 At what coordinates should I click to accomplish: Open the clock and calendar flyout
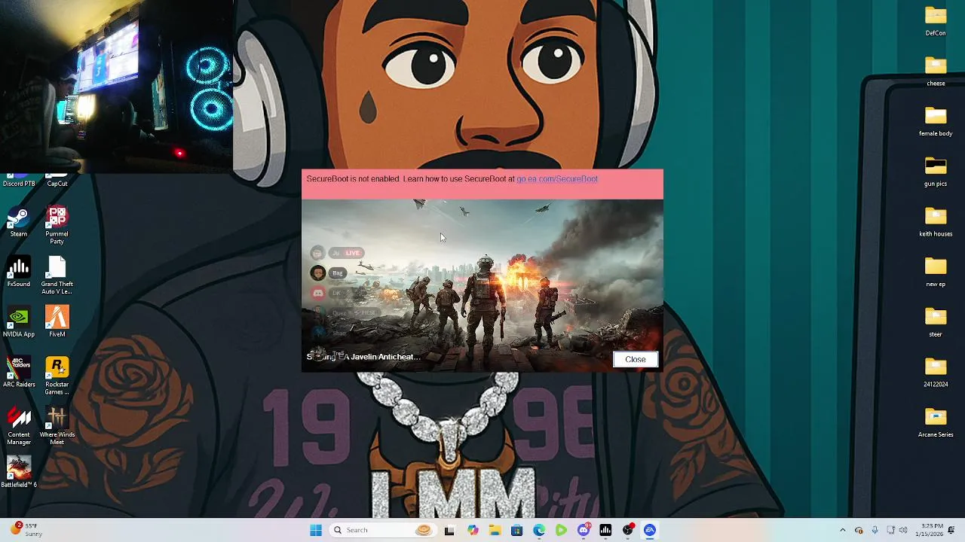(x=928, y=530)
